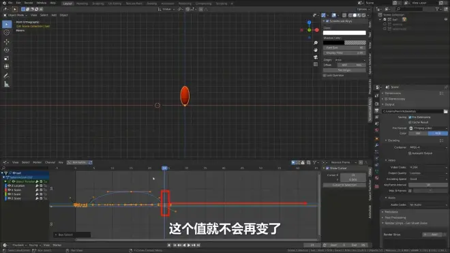Click the white Color swatch in Screencast Keys
The height and width of the screenshot is (253, 450).
coord(344,33)
